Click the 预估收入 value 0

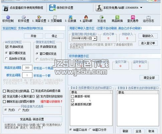pos(127,38)
